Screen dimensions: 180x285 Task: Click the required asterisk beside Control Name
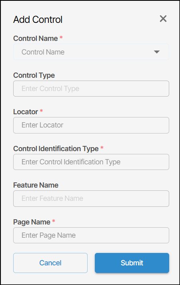tap(61, 37)
